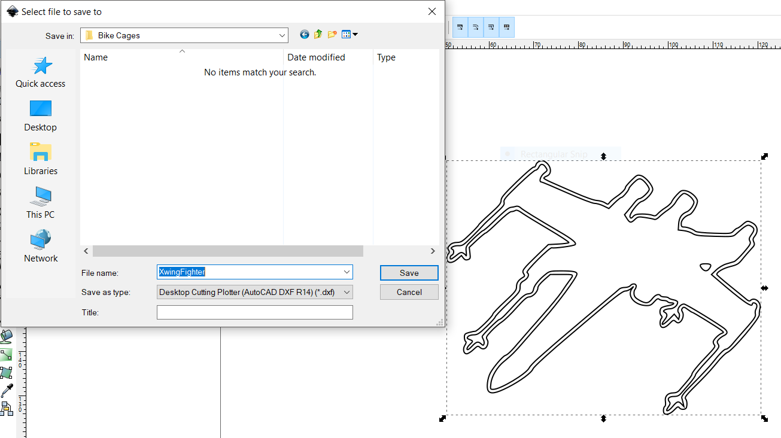
Task: Expand the File name history dropdown
Action: (x=347, y=272)
